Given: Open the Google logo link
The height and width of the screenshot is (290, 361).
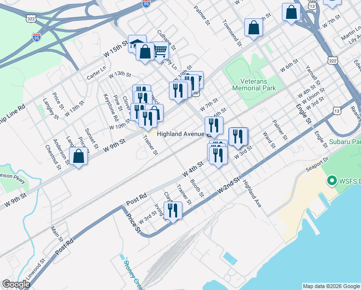Looking at the screenshot, I should [x=16, y=285].
